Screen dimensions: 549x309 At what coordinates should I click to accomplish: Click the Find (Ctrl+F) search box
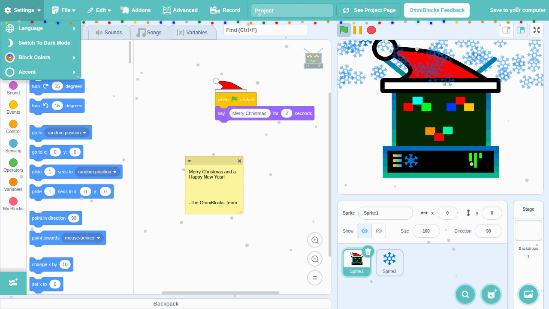pos(265,30)
